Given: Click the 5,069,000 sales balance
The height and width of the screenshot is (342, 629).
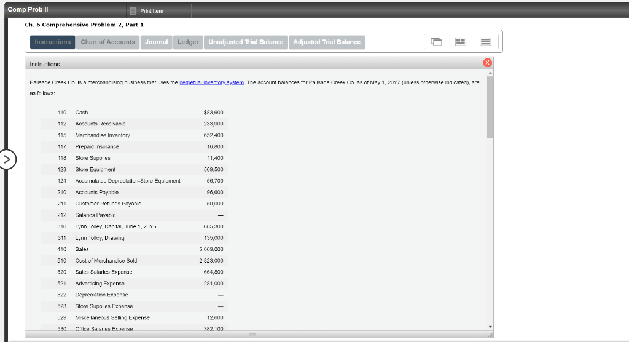Looking at the screenshot, I should point(211,249).
